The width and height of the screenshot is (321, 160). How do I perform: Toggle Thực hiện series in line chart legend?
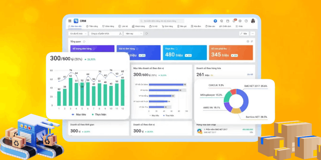tap(99, 114)
